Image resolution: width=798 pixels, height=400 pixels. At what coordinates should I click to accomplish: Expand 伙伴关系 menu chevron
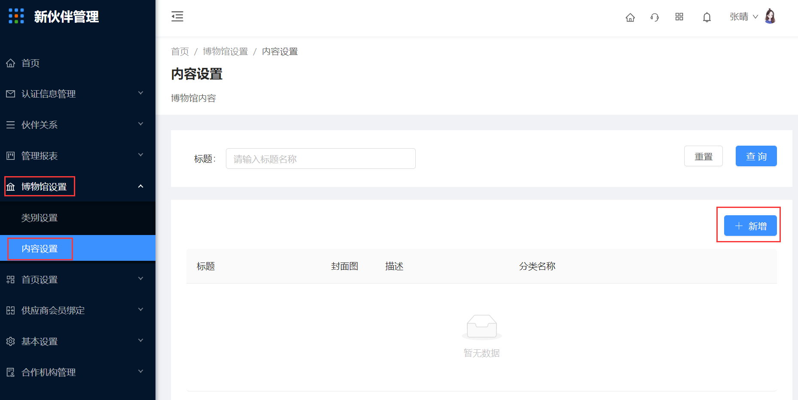point(140,124)
